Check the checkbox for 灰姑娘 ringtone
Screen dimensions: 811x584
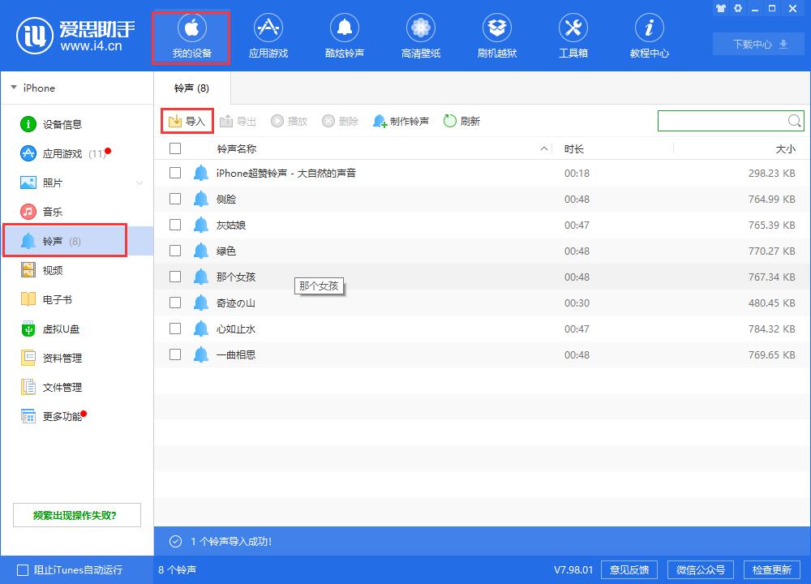(x=174, y=225)
